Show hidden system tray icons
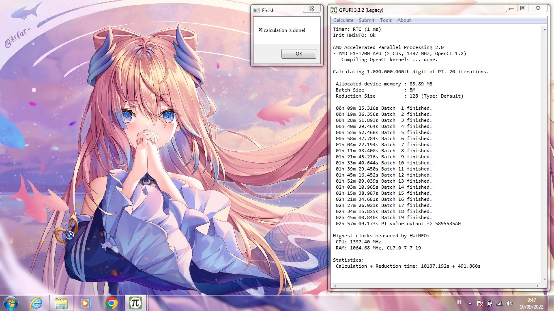This screenshot has width=554, height=311. click(x=470, y=303)
